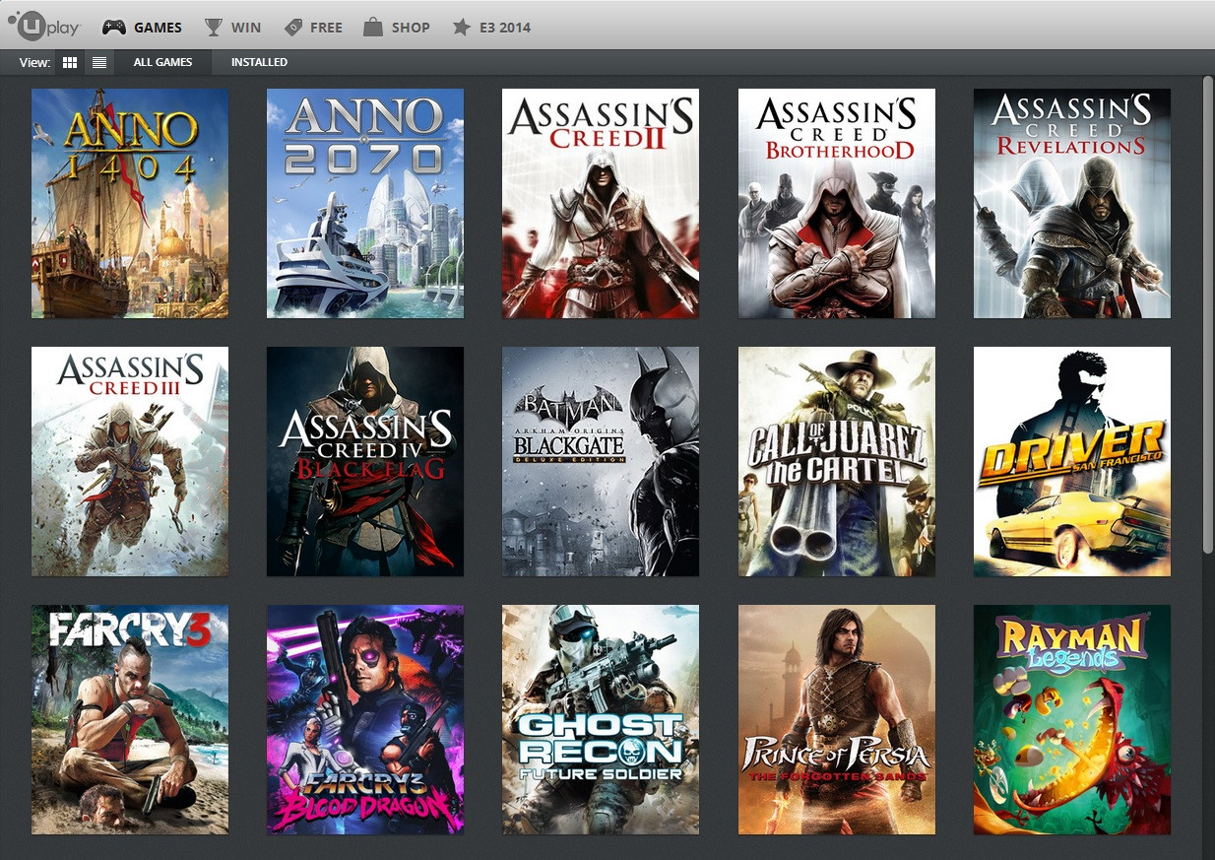The width and height of the screenshot is (1215, 860).
Task: Select the INSTALLED tab
Action: (259, 62)
